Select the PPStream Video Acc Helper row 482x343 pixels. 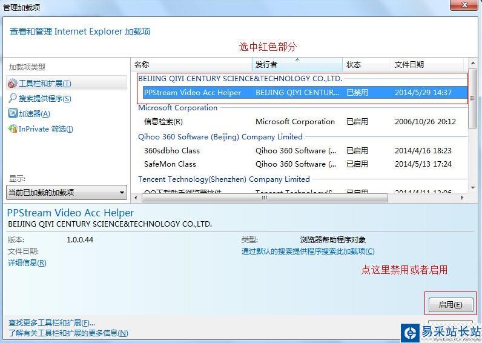tap(305, 92)
